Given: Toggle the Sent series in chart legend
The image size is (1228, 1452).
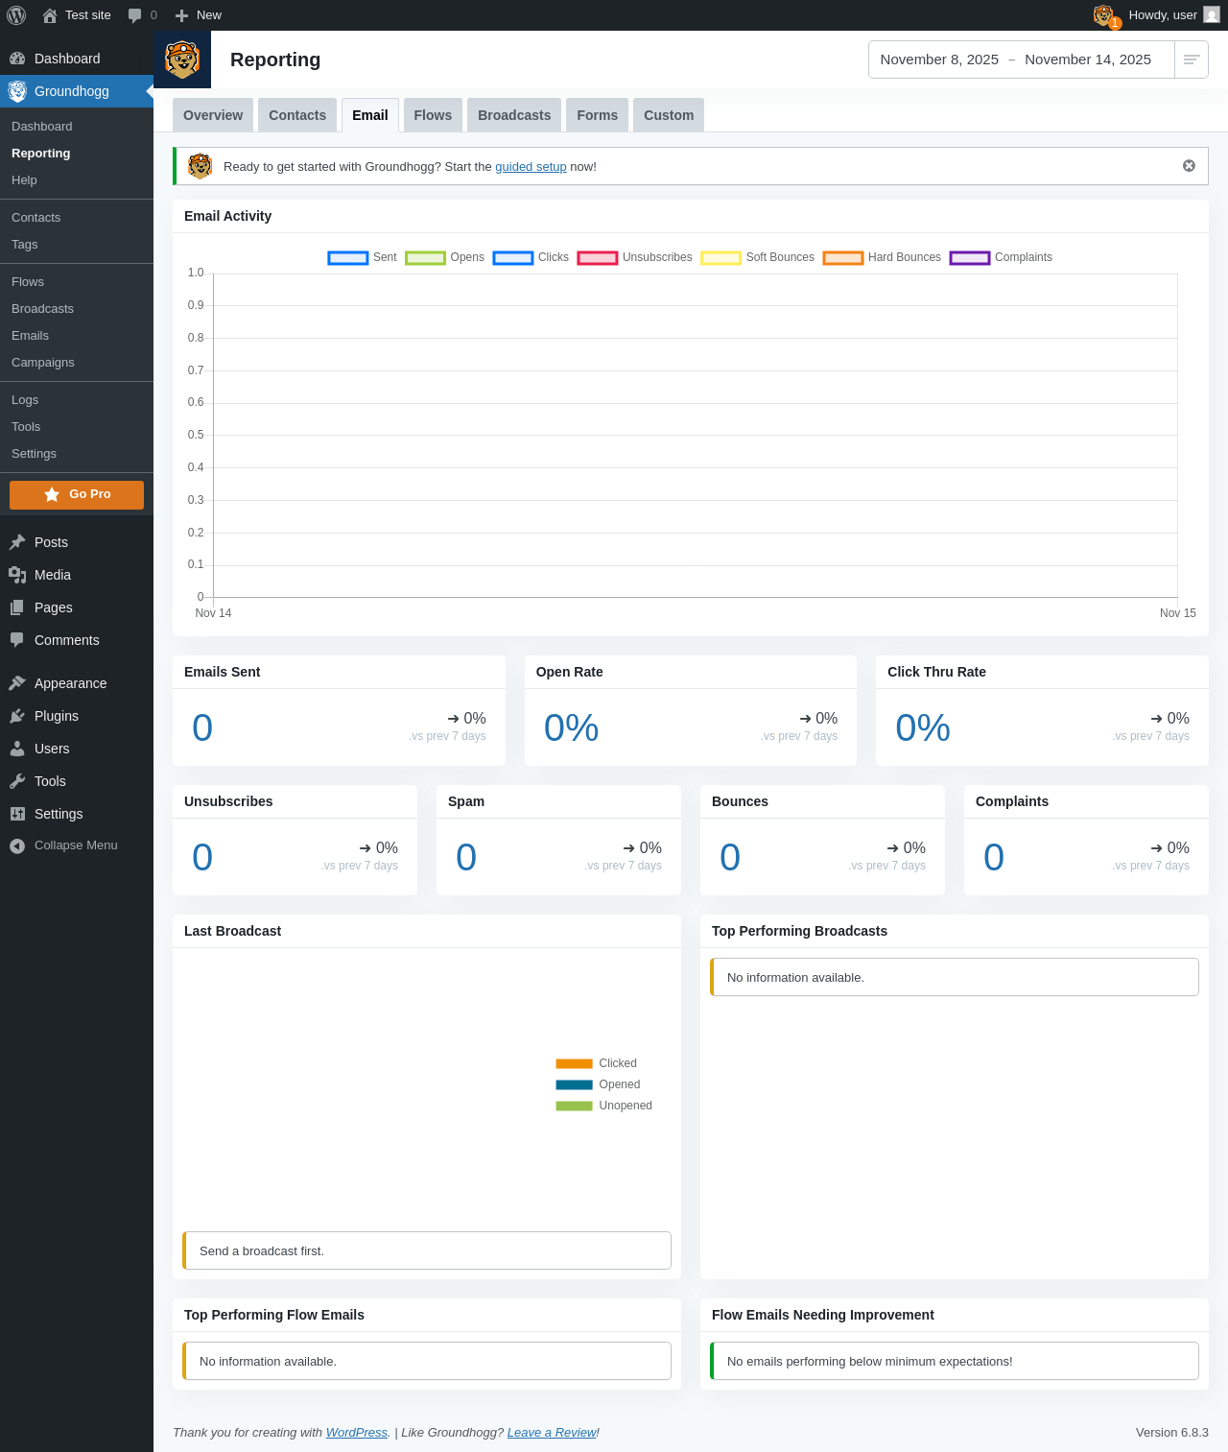Looking at the screenshot, I should point(363,257).
